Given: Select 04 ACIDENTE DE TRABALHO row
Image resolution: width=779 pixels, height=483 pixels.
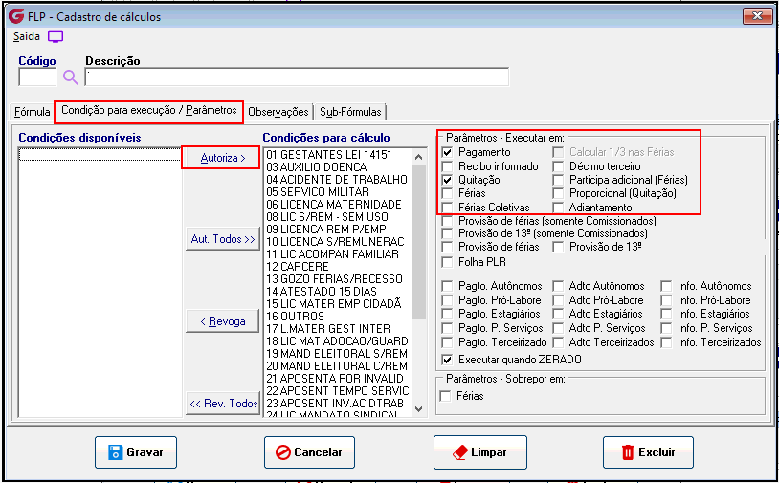Looking at the screenshot, I should coord(337,180).
